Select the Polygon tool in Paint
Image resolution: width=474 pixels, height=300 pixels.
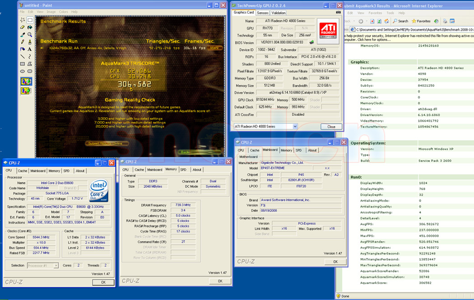30,64
